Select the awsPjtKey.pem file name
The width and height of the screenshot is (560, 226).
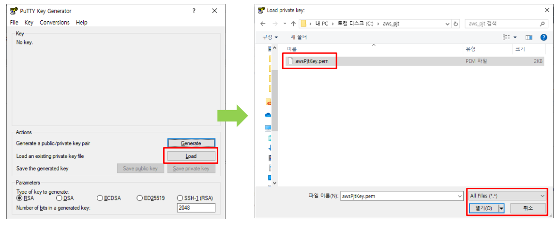point(312,61)
